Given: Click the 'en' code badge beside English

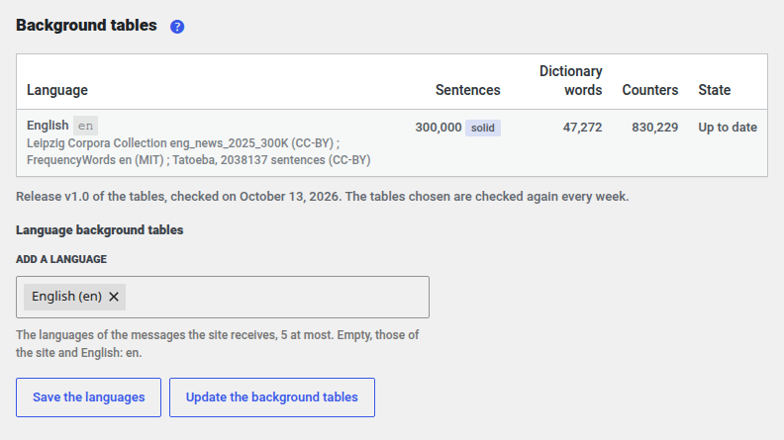Looking at the screenshot, I should point(85,126).
